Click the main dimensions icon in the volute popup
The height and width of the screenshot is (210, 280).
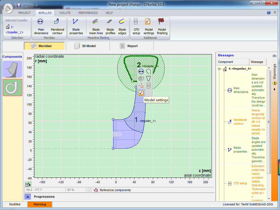point(141,72)
